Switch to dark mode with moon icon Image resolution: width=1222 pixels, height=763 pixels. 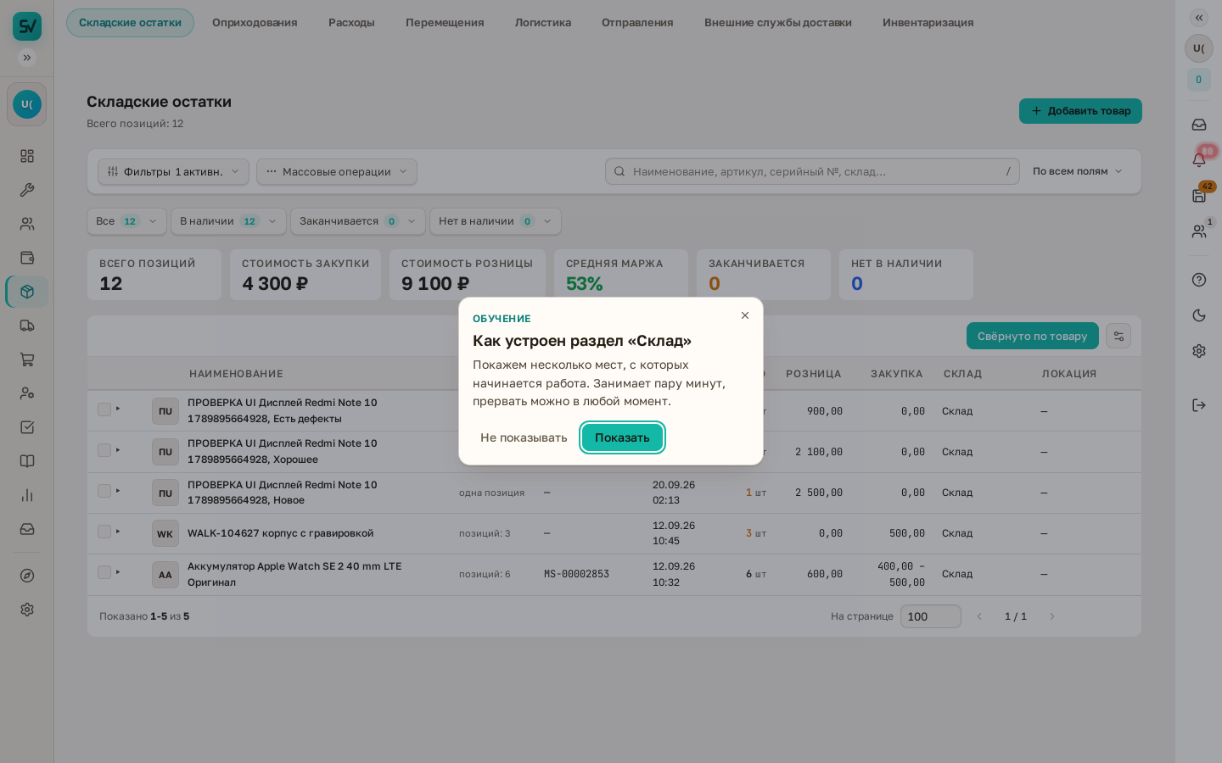(1199, 315)
